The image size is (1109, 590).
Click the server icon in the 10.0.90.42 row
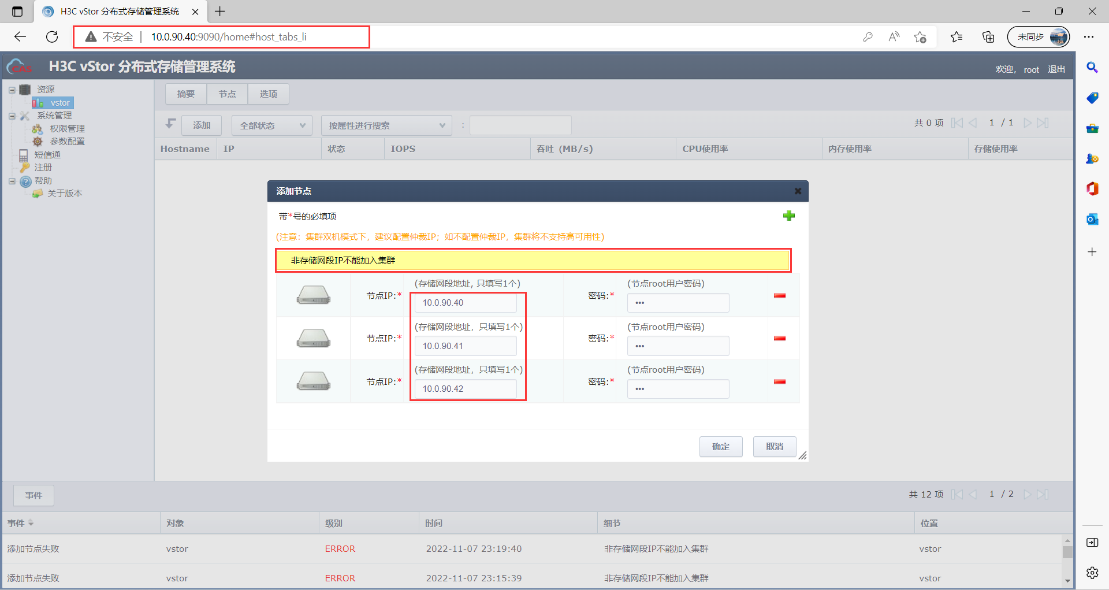314,381
